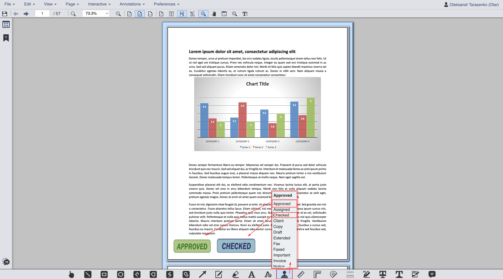This screenshot has height=279, width=503.
Task: Toggle the Fit Page view mode
Action: point(140,14)
